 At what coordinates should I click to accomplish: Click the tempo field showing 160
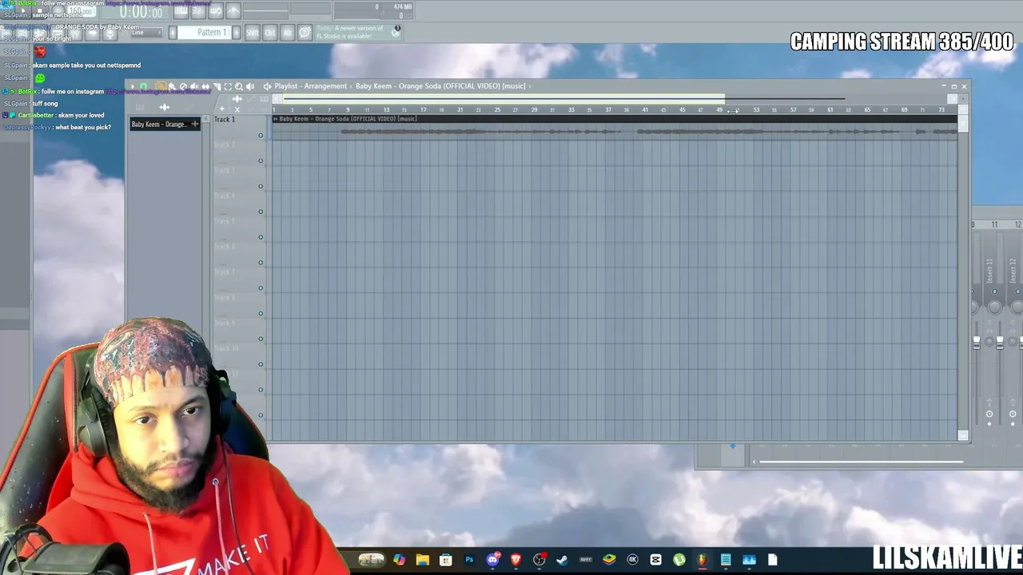81,11
